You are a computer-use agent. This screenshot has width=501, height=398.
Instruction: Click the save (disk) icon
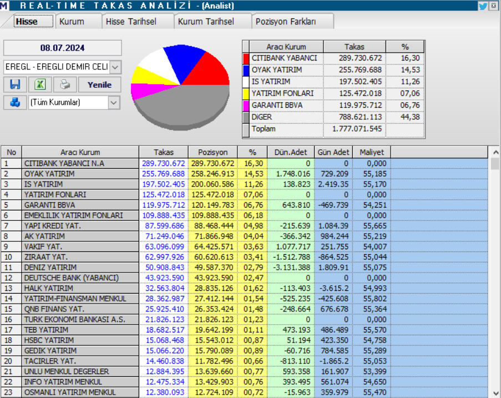16,84
